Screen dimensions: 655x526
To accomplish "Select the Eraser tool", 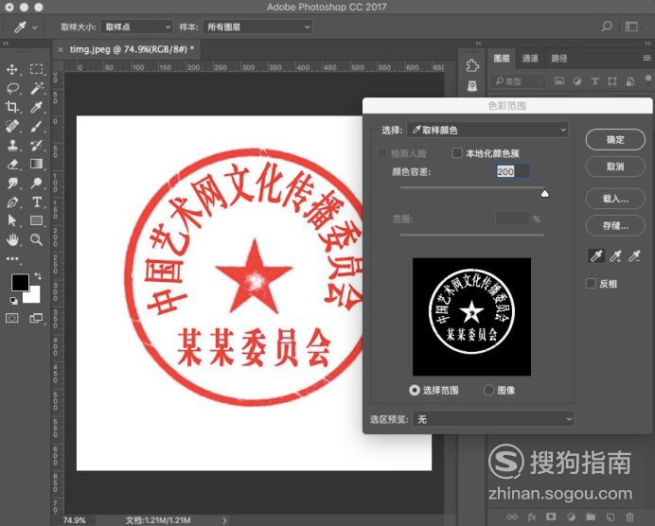I will (12, 164).
